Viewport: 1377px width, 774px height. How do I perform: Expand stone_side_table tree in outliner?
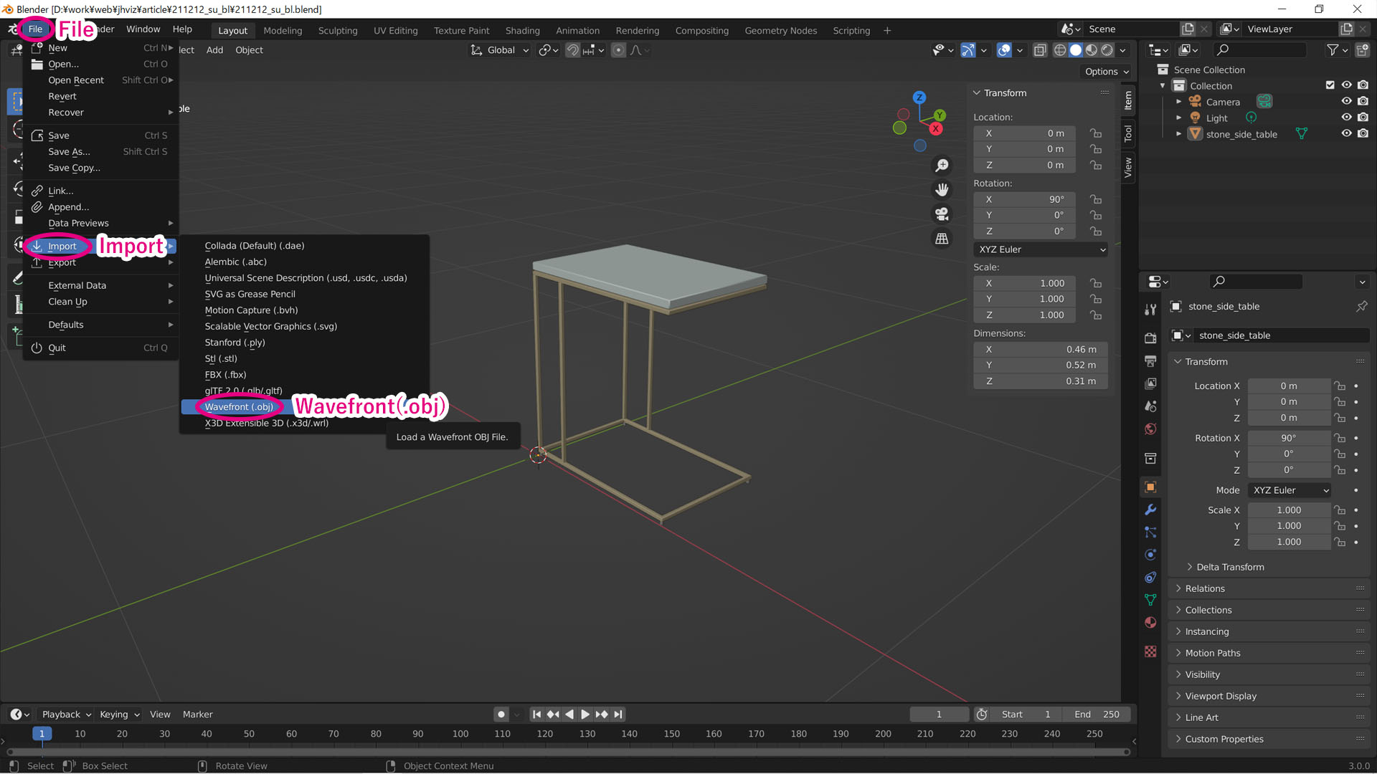pyautogui.click(x=1178, y=134)
